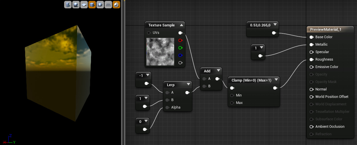The image size is (357, 145).
Task: Switch preview mesh to cylinder
Action: click(68, 5)
